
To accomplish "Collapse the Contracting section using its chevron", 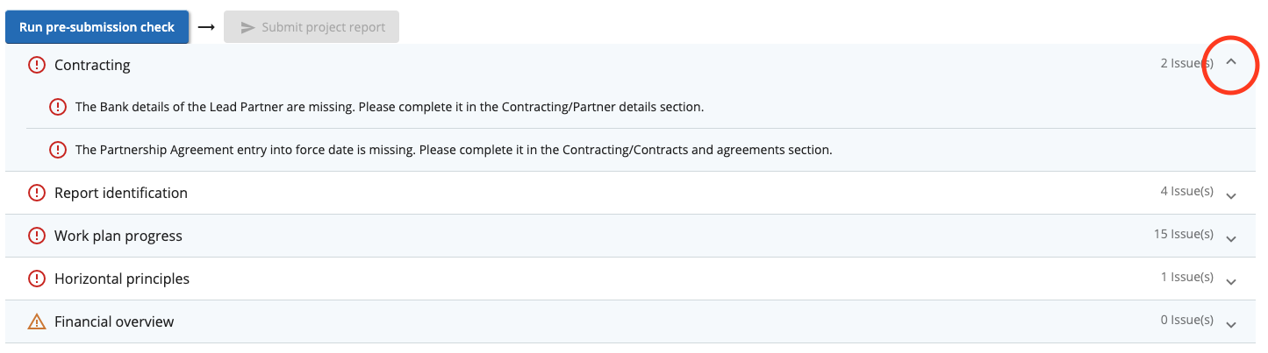I will [1230, 62].
